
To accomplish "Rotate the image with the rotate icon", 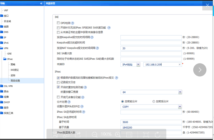I will [157, 135].
